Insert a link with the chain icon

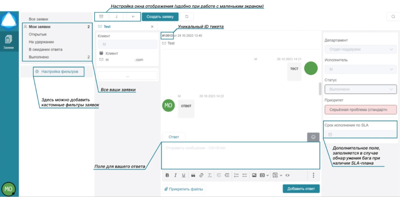click(201, 175)
